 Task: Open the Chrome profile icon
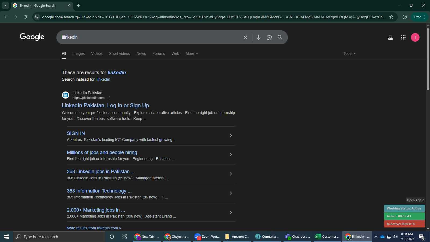pyautogui.click(x=404, y=17)
